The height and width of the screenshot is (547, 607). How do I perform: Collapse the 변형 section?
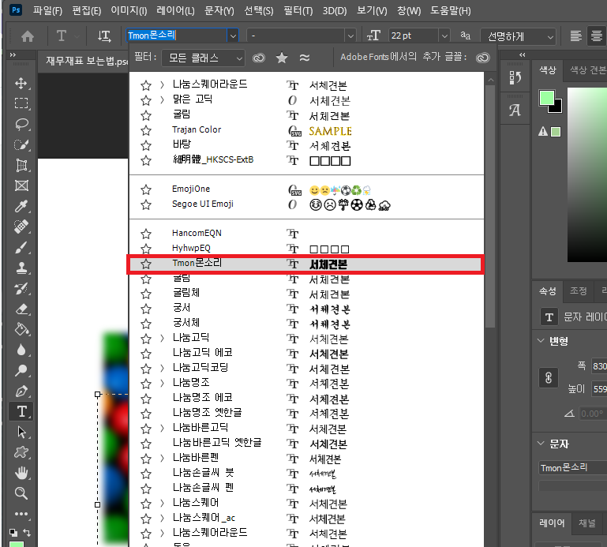541,341
